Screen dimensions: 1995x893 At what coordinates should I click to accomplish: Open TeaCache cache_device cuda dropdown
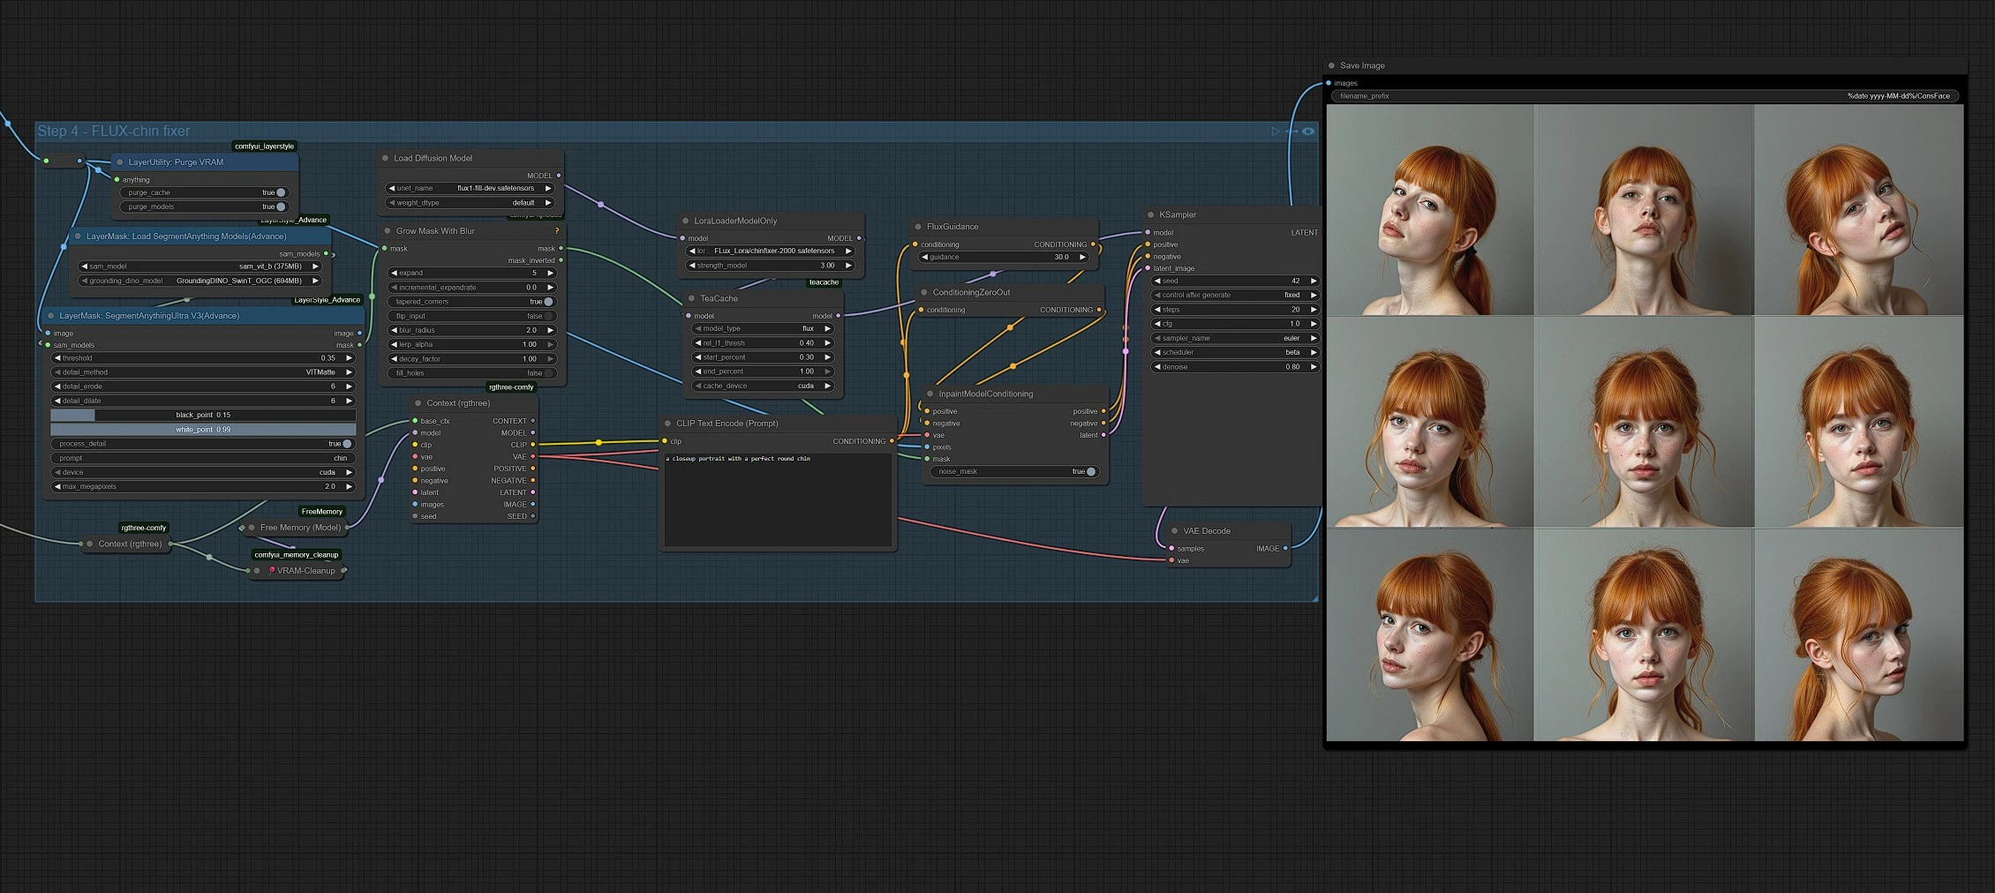point(764,386)
